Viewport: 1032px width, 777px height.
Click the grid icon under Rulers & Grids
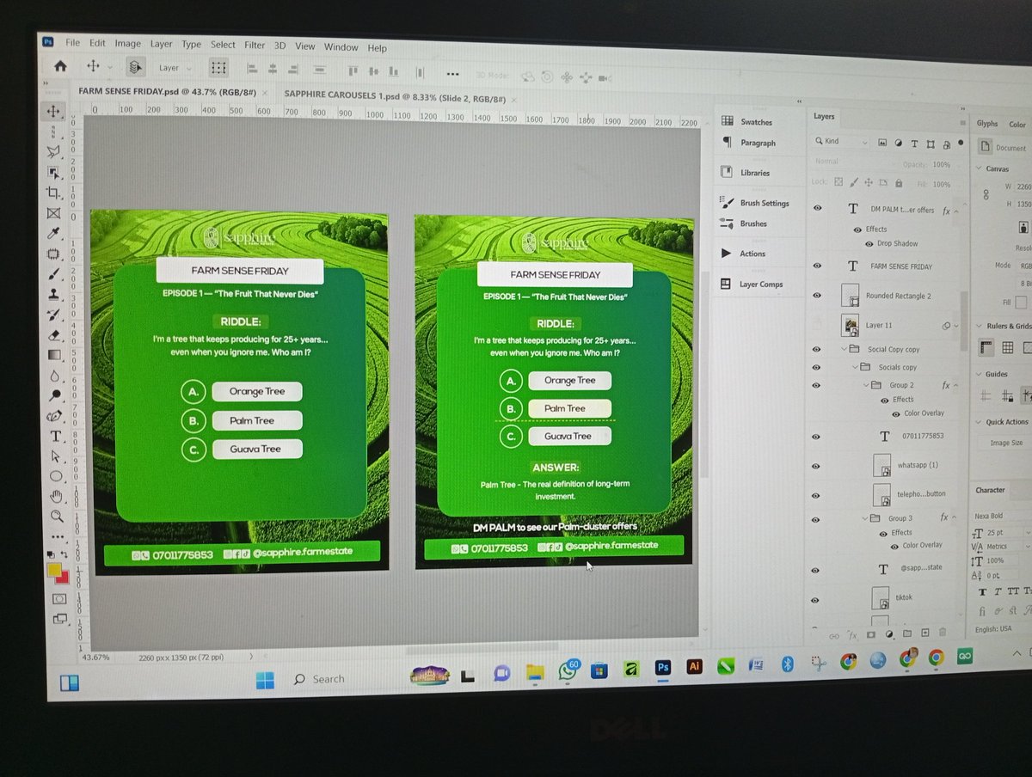tap(1007, 348)
